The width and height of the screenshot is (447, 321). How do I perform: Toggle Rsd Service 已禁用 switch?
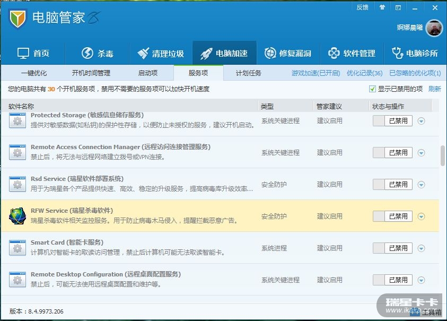point(392,185)
